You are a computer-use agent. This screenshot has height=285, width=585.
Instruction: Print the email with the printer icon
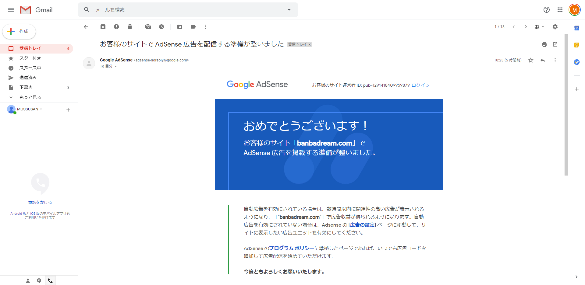click(x=544, y=44)
